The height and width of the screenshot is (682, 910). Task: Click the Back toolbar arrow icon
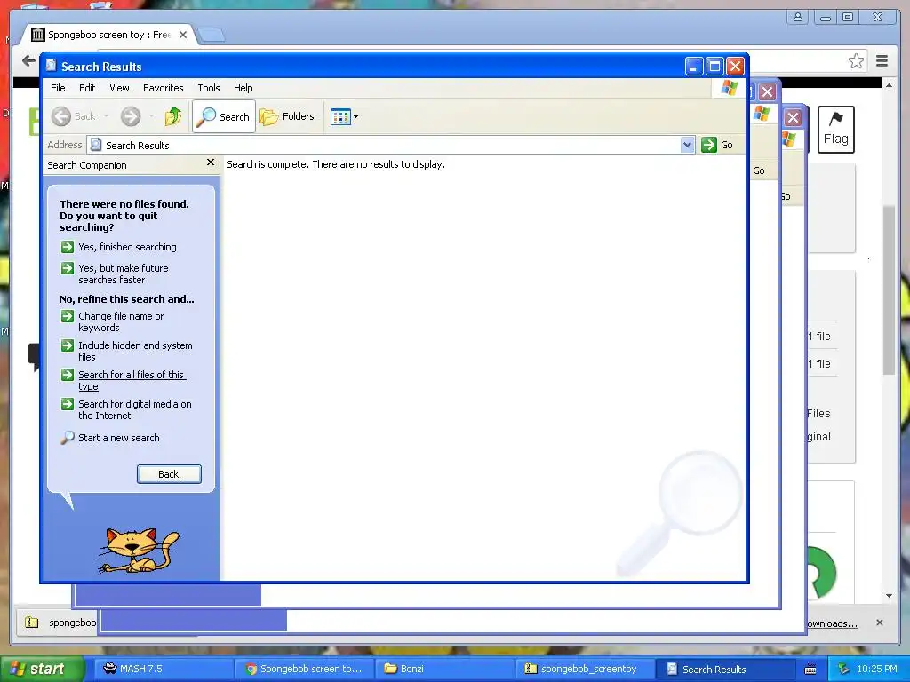(61, 116)
